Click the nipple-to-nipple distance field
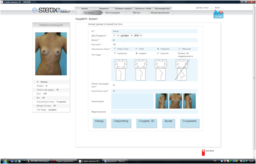 (x=154, y=91)
